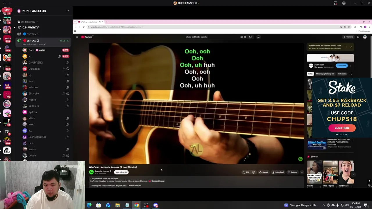The height and width of the screenshot is (209, 372).
Task: Click the YouTube search magnifier button
Action: tap(251, 37)
